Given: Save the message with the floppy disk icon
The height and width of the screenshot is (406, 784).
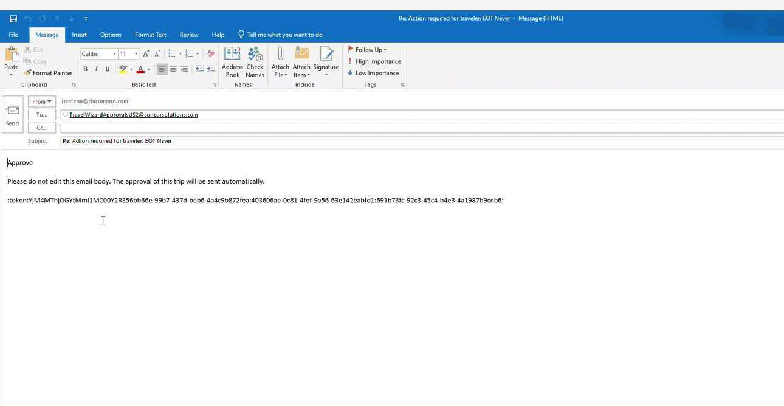Looking at the screenshot, I should coord(13,19).
